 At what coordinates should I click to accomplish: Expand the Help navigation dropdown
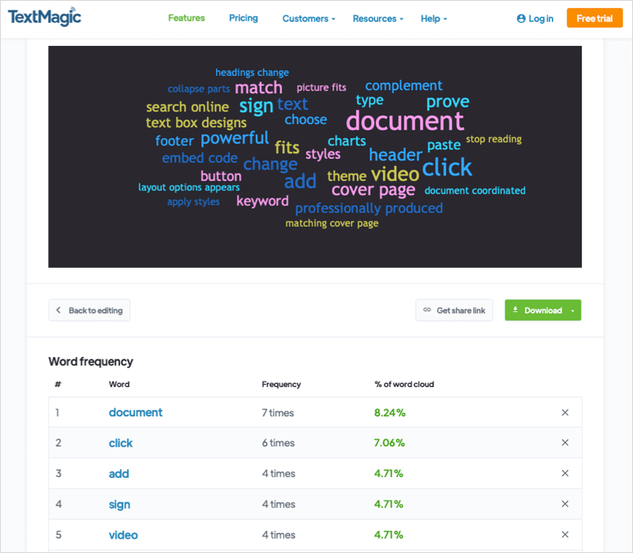433,18
